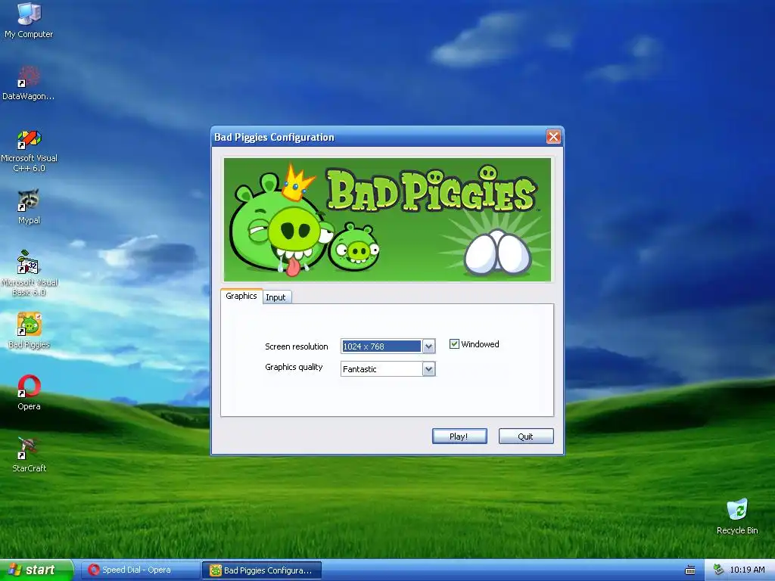This screenshot has height=581, width=775.
Task: Select Microsoft Visual Basic 6.0 shortcut
Action: click(29, 273)
